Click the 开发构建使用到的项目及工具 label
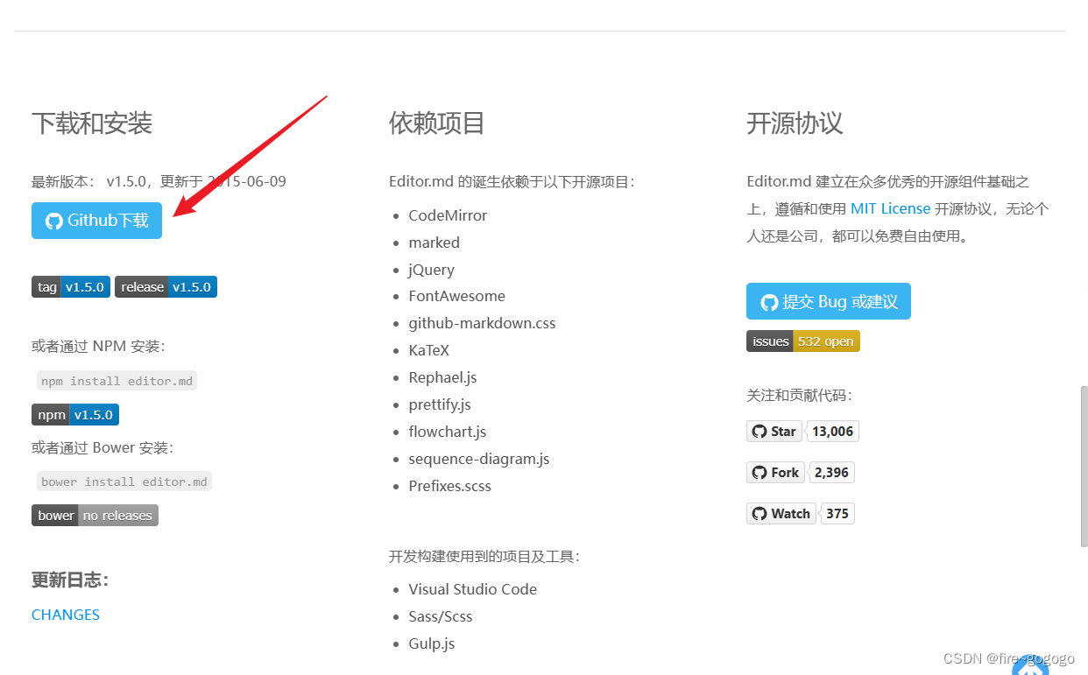 [x=484, y=557]
